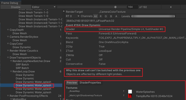This screenshot has height=100, width=186.
Task: Select Draw Mesh under CopyDepth
Action: click(x=20, y=33)
